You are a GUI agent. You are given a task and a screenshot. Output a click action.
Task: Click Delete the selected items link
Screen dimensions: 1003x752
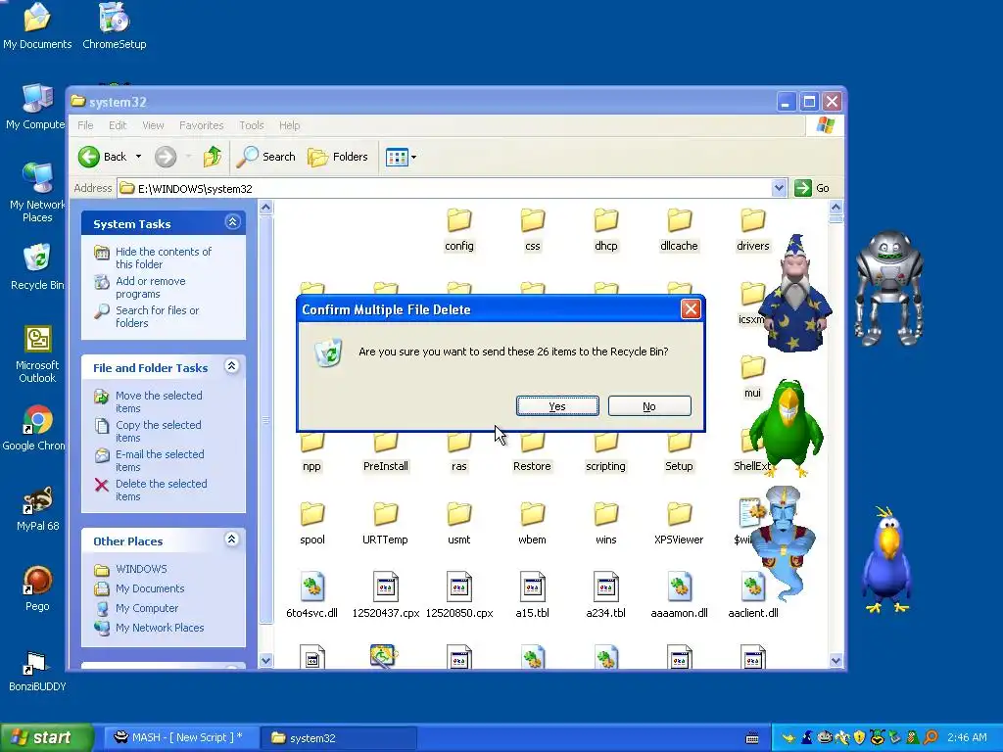click(162, 490)
